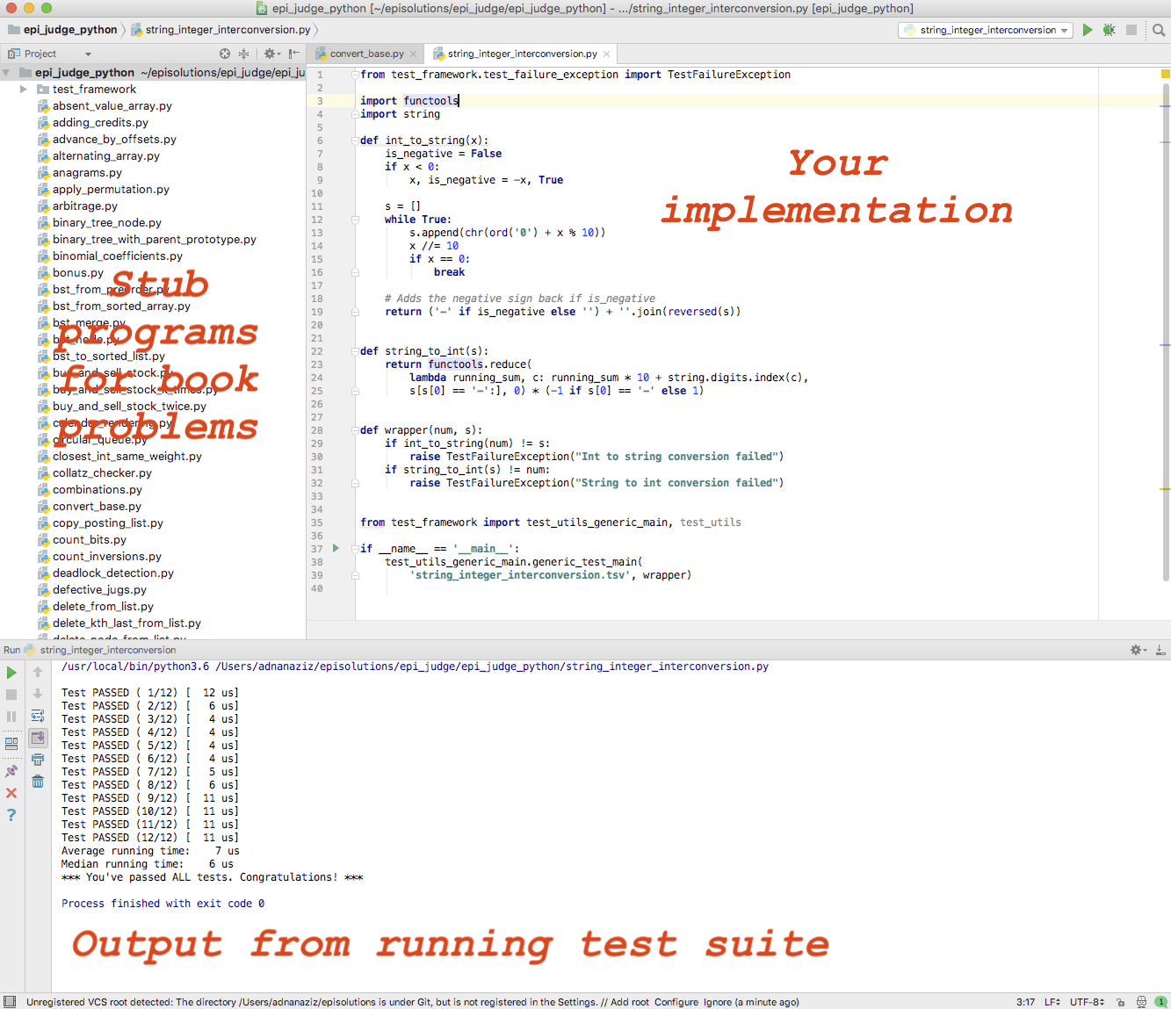Switch to convert_base.py editor tab
The width and height of the screenshot is (1171, 1009).
pos(366,54)
